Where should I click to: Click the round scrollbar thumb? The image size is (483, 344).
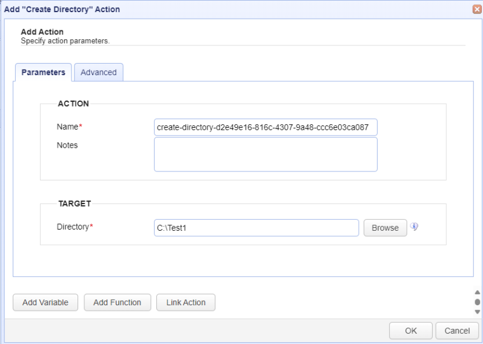pyautogui.click(x=477, y=302)
